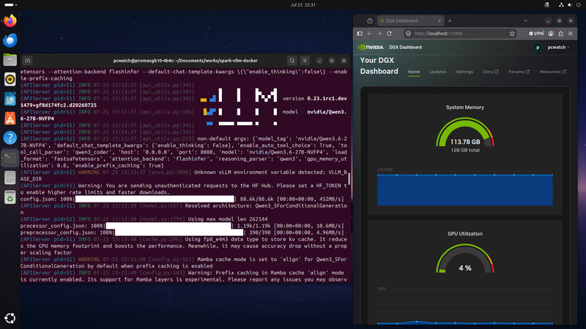Open the Firefox application menu
This screenshot has width=586, height=329.
tap(571, 34)
